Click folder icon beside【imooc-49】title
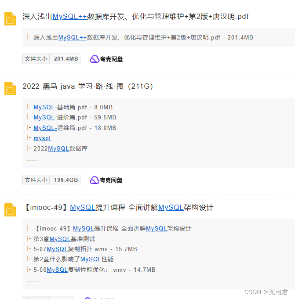Viewport: 295px width, 299px height. pos(10,210)
